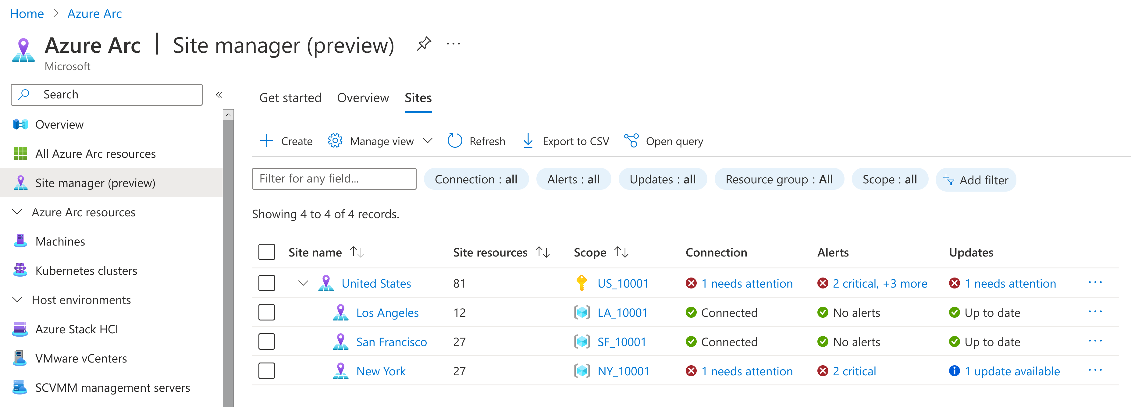The width and height of the screenshot is (1131, 407).
Task: Open the Updates : all filter
Action: [663, 179]
